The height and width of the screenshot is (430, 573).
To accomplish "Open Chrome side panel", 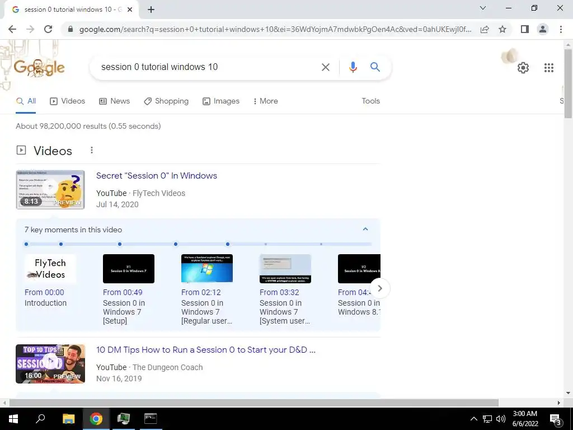I will click(x=525, y=29).
